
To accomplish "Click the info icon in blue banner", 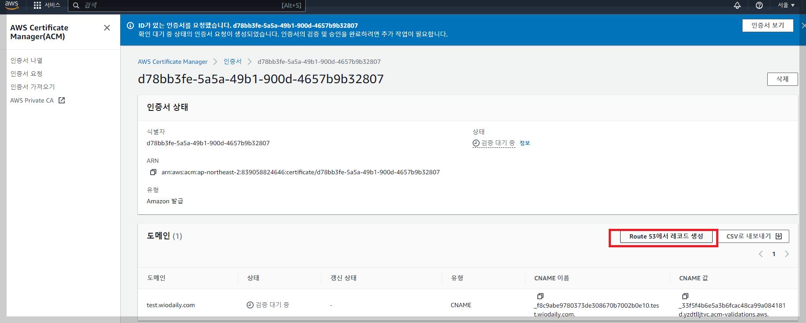I will [130, 26].
